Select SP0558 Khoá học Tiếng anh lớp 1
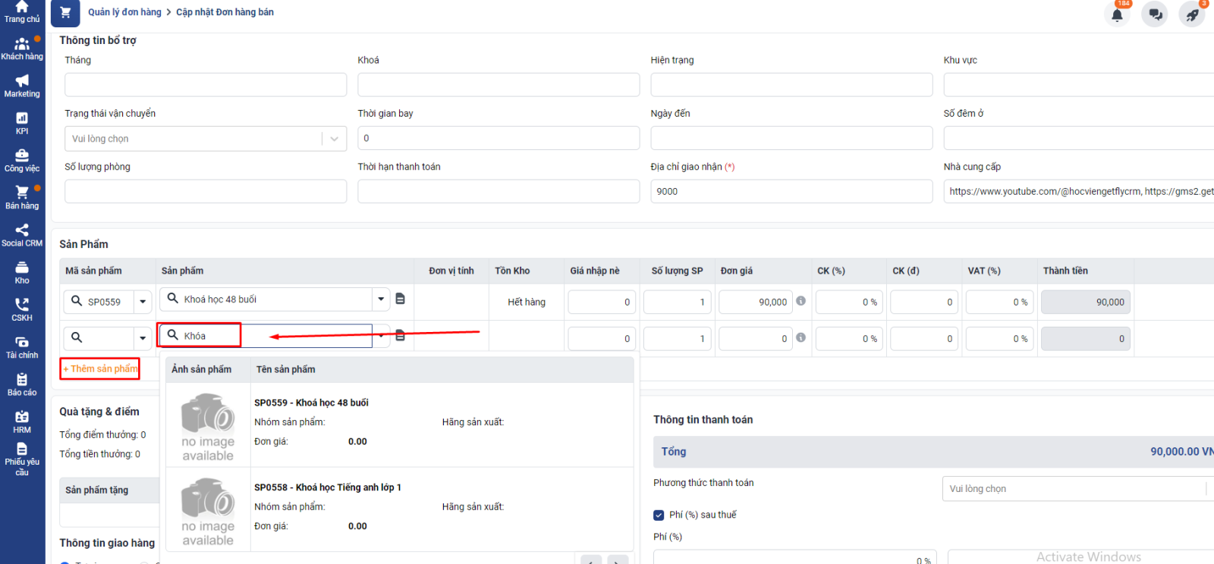Image resolution: width=1214 pixels, height=564 pixels. pos(327,487)
